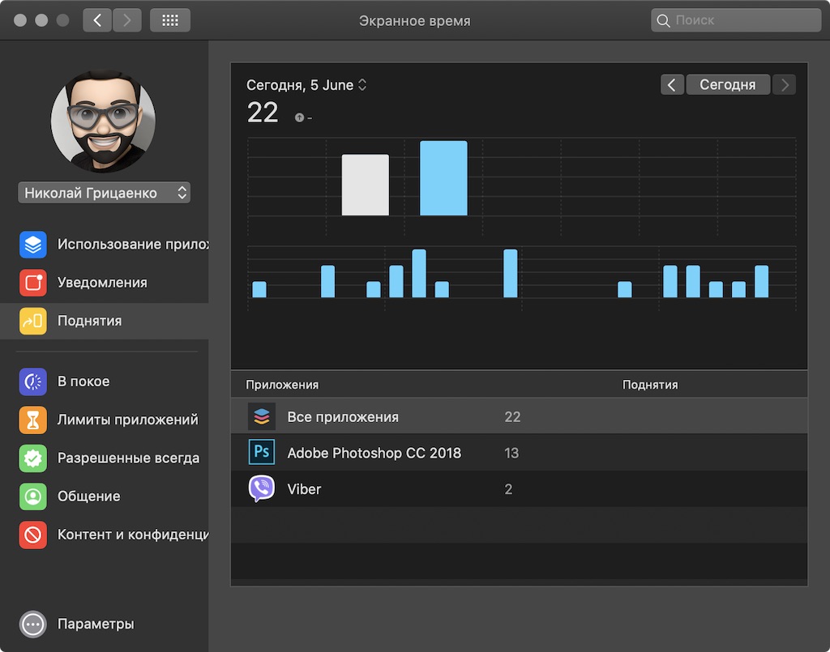Select the Лимиты приложений hourglass icon
The width and height of the screenshot is (830, 652).
click(x=32, y=420)
